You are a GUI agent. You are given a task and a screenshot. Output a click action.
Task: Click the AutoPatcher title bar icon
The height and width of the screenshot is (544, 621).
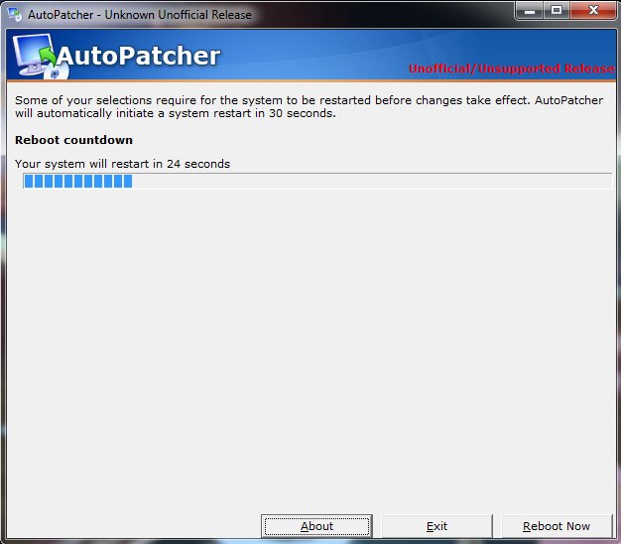[x=15, y=15]
